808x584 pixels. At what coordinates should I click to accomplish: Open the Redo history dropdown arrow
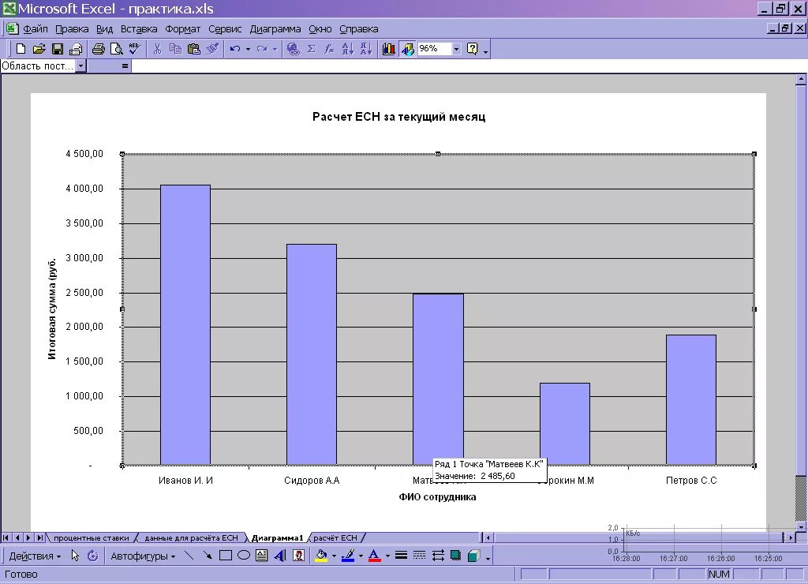pyautogui.click(x=275, y=49)
